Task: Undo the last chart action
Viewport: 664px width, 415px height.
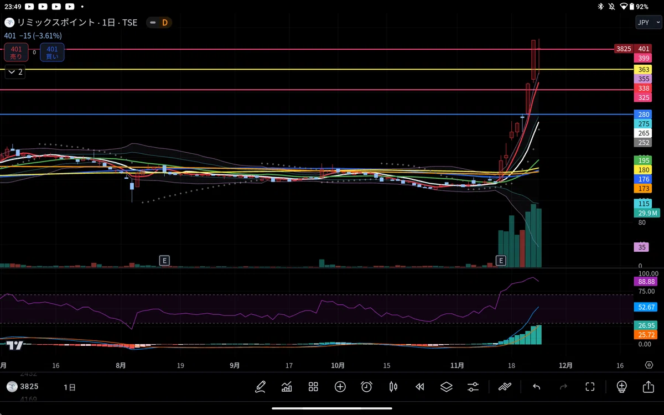Action: tap(536, 387)
